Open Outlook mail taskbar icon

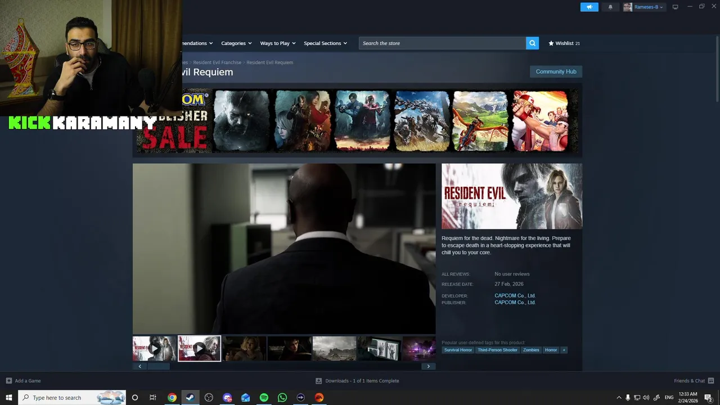[x=245, y=398]
